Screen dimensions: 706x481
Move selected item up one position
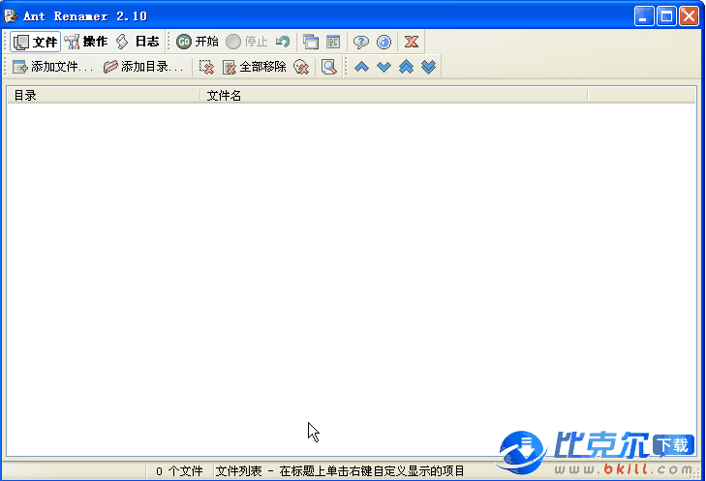point(361,67)
